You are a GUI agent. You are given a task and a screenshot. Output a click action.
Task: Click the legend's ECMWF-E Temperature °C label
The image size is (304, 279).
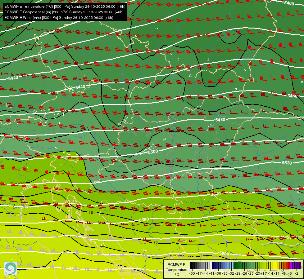pos(176,269)
